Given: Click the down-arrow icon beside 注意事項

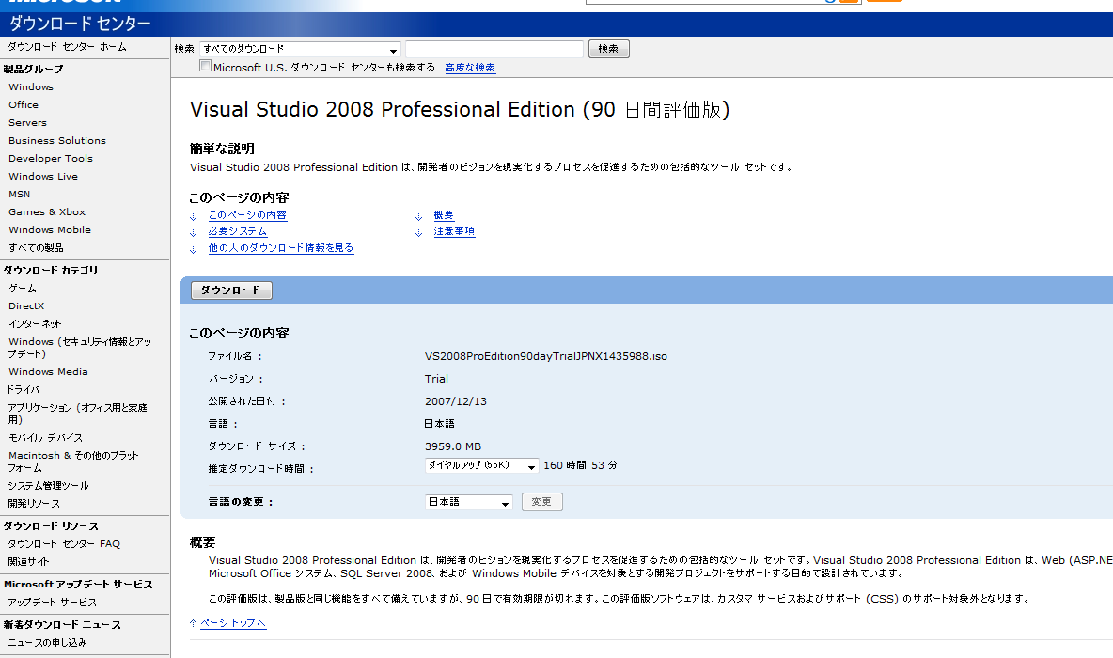Looking at the screenshot, I should [418, 232].
